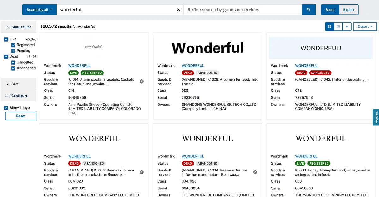Image resolution: width=379 pixels, height=197 pixels.
Task: Switch to Expert search mode
Action: coord(349,10)
